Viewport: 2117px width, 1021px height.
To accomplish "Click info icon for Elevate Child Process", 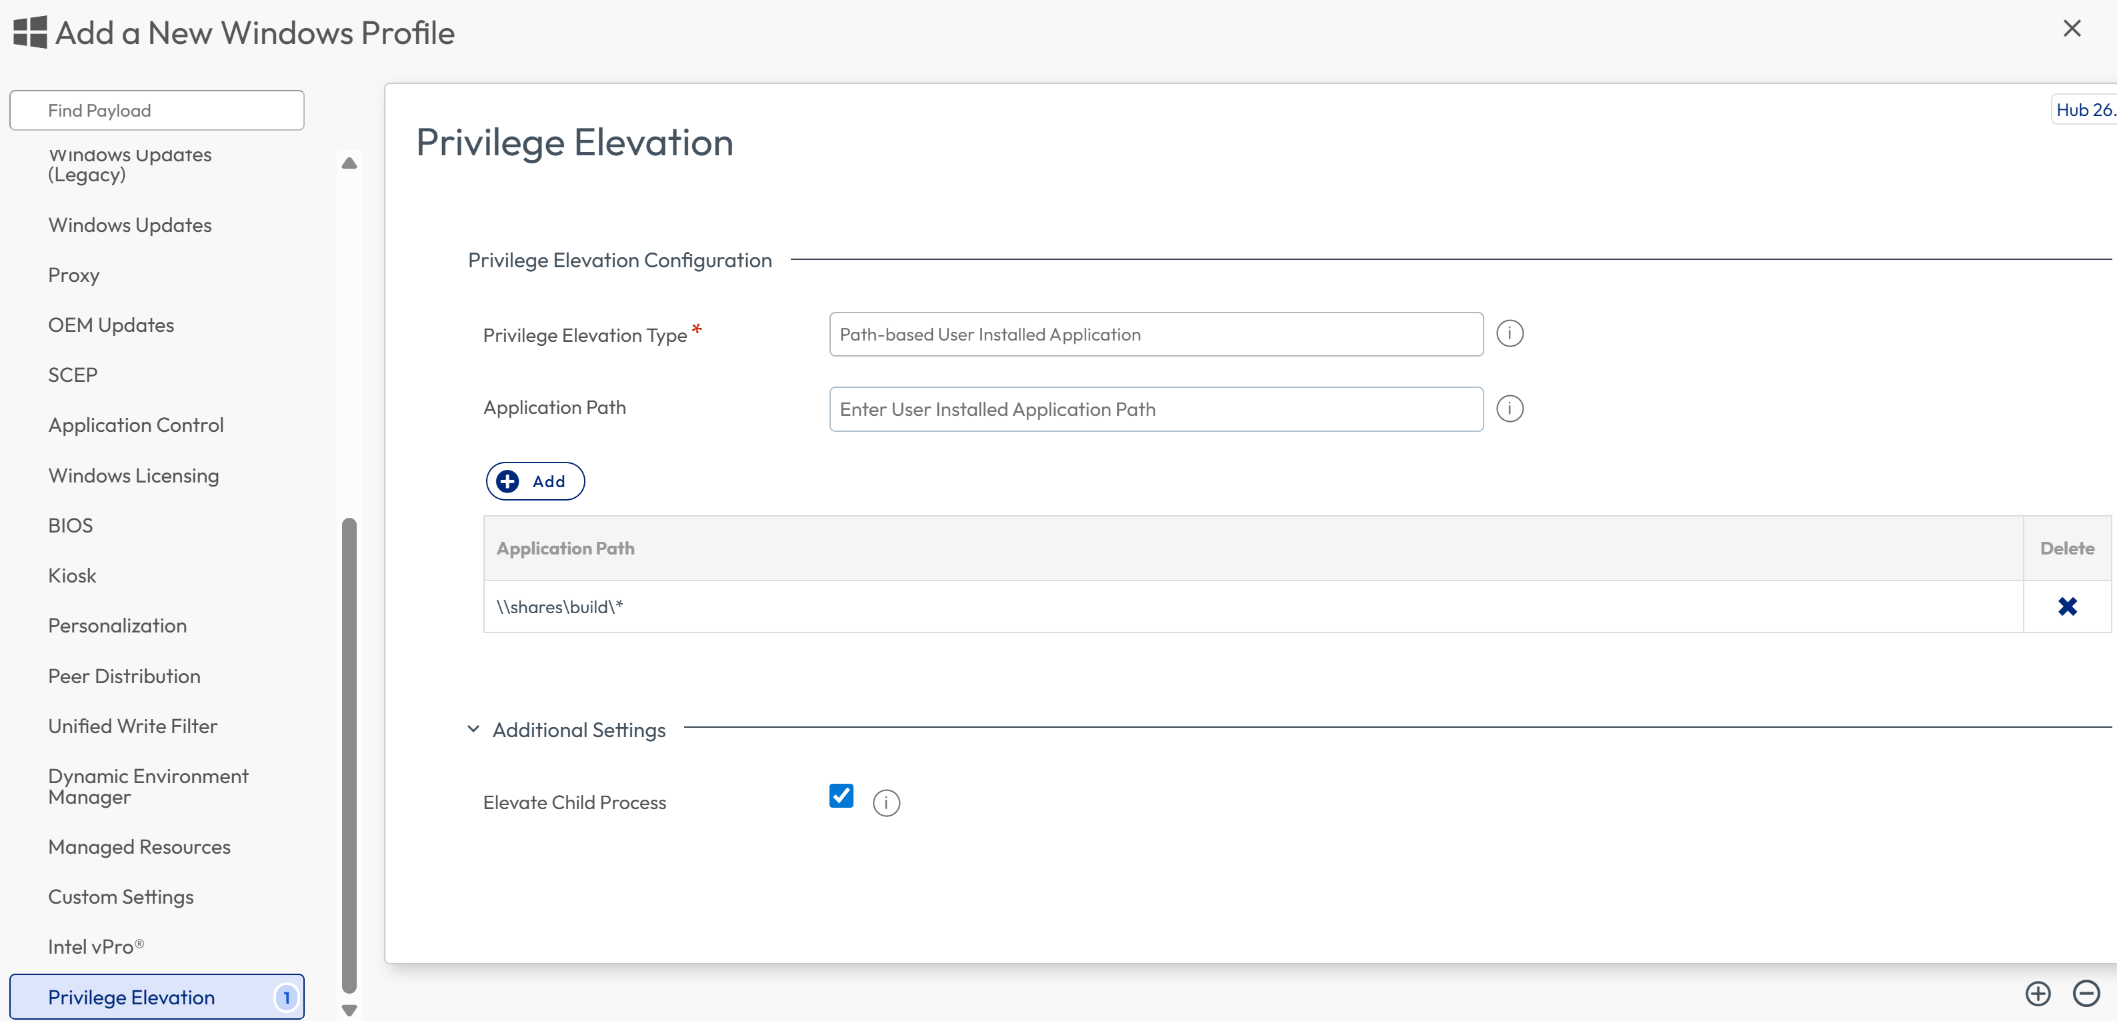I will (886, 802).
